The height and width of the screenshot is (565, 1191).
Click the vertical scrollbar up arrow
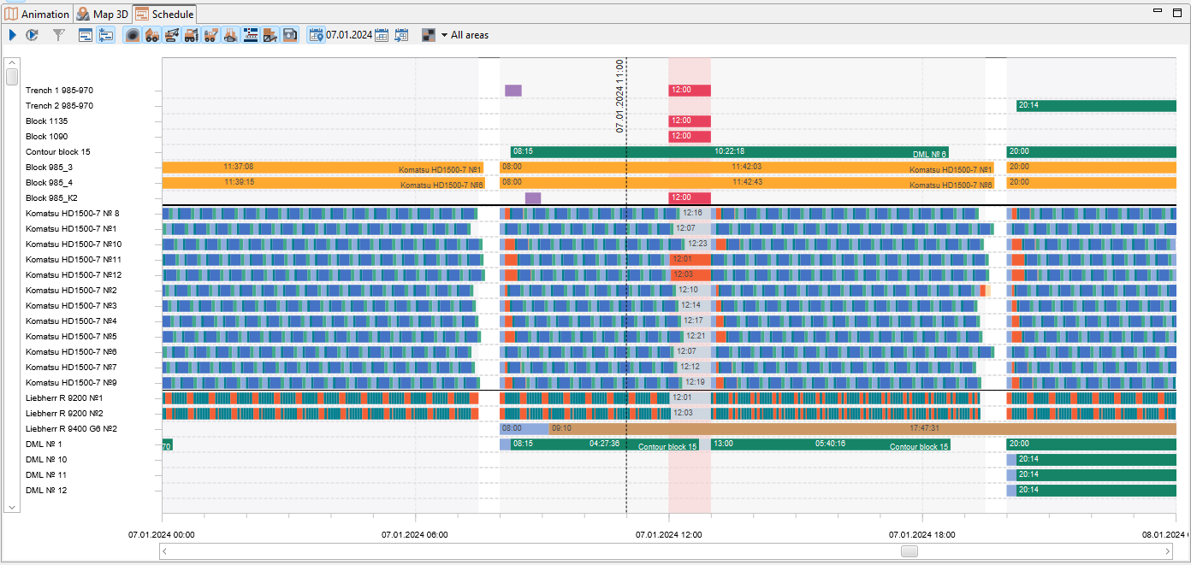tap(12, 63)
